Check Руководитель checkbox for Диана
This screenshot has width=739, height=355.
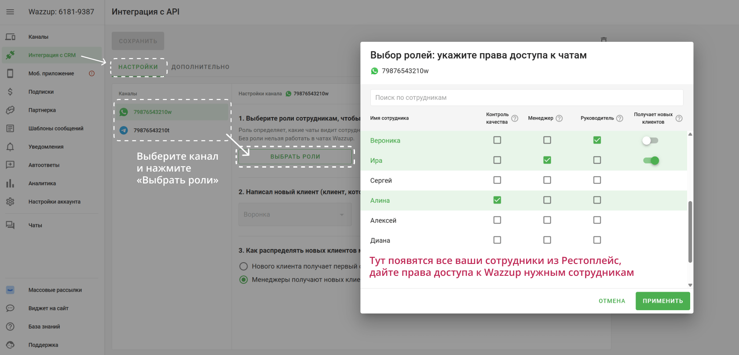point(597,240)
